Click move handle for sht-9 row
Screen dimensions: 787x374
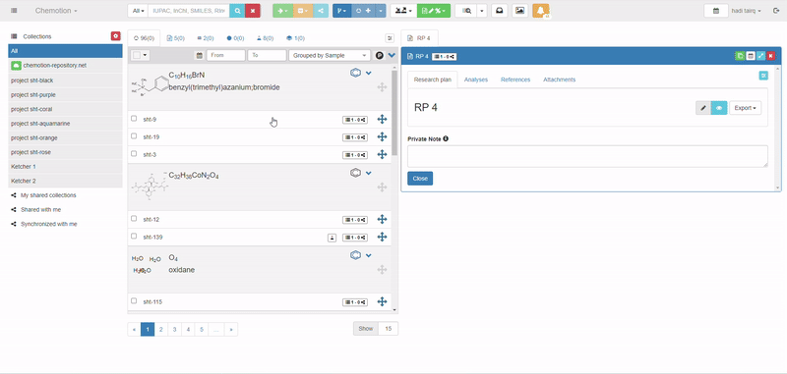point(382,119)
